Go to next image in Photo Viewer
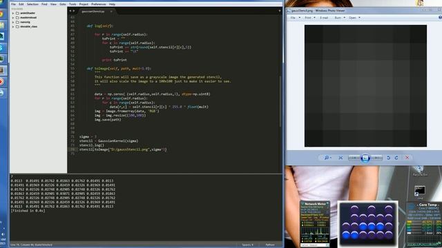 (376, 158)
